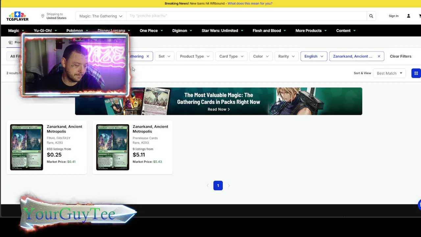Image resolution: width=421 pixels, height=237 pixels.
Task: Open the Star Wars: Unlimited menu
Action: [222, 31]
